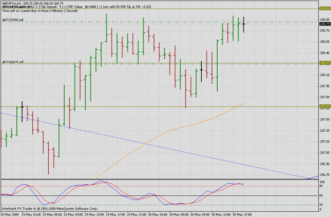Click the 29 May 09:00 time label
The width and height of the screenshot is (331, 217).
tap(73, 215)
